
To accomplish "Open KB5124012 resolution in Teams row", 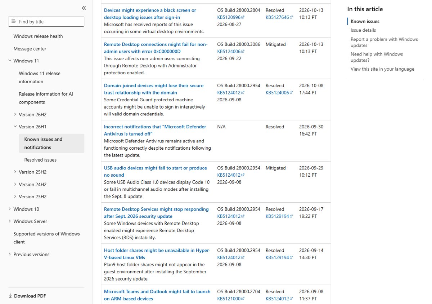I will [x=279, y=299].
